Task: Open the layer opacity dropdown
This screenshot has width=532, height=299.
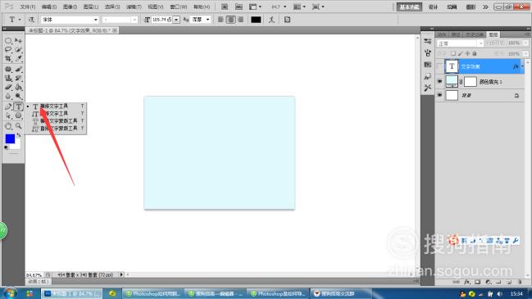Action: [x=526, y=43]
